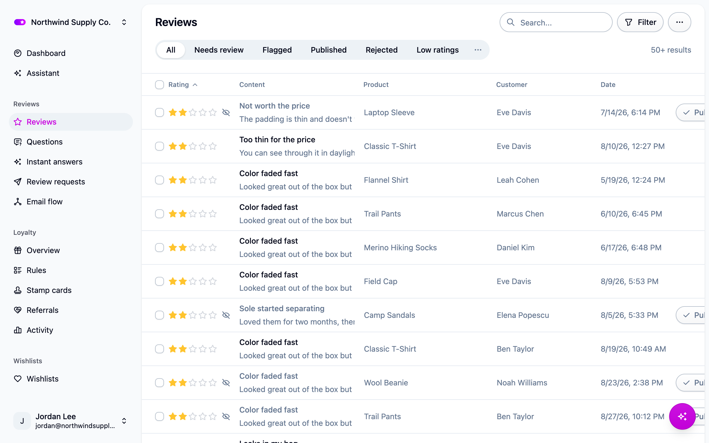The height and width of the screenshot is (443, 709).
Task: Click hidden-eye icon on Laptop Sleeve review
Action: point(226,112)
